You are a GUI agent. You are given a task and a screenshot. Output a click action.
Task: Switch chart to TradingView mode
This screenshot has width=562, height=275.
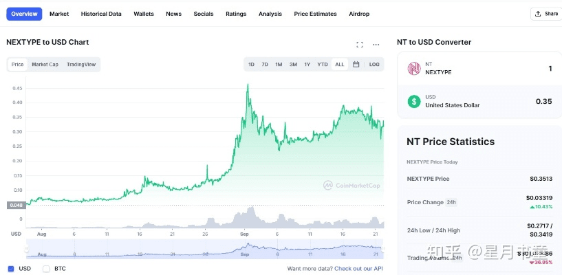[x=81, y=65]
